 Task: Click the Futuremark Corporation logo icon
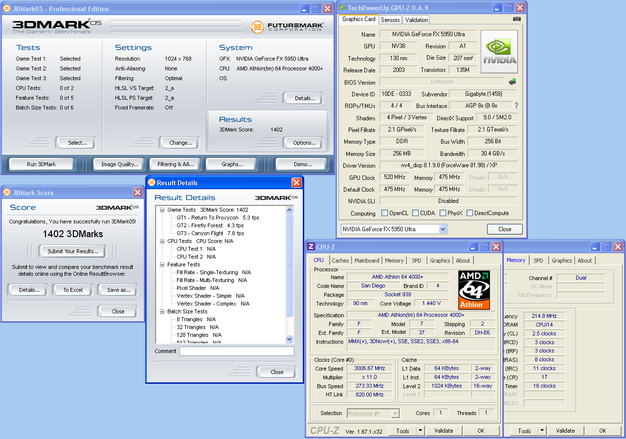257,27
